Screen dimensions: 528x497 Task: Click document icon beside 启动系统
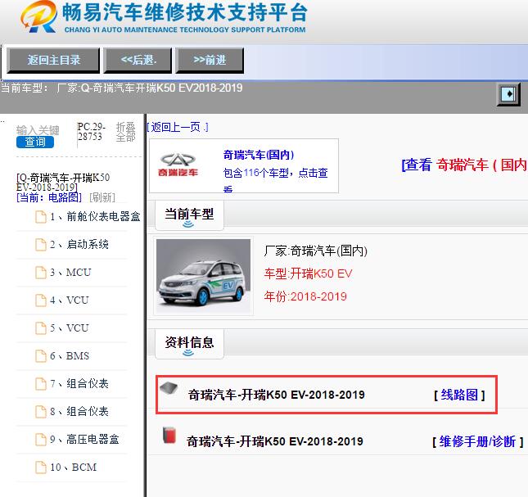[41, 245]
